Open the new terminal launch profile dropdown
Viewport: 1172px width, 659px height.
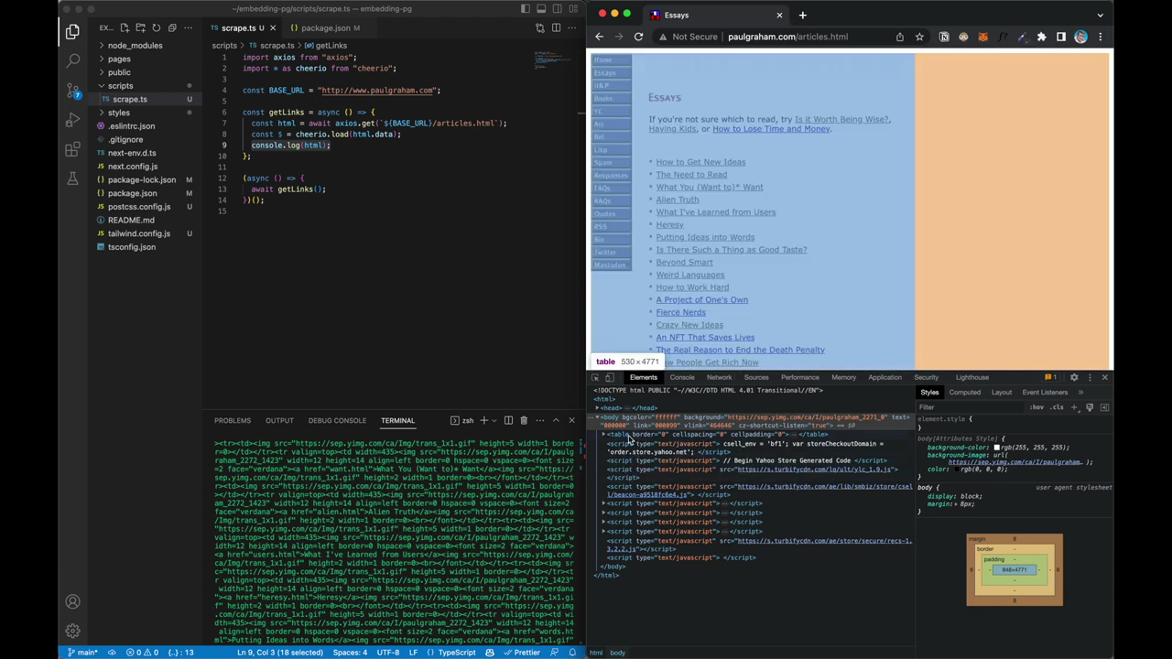pyautogui.click(x=495, y=420)
